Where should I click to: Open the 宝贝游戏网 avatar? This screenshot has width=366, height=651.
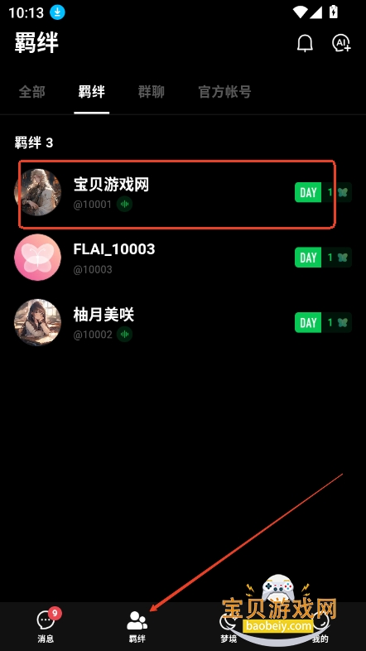coord(38,192)
